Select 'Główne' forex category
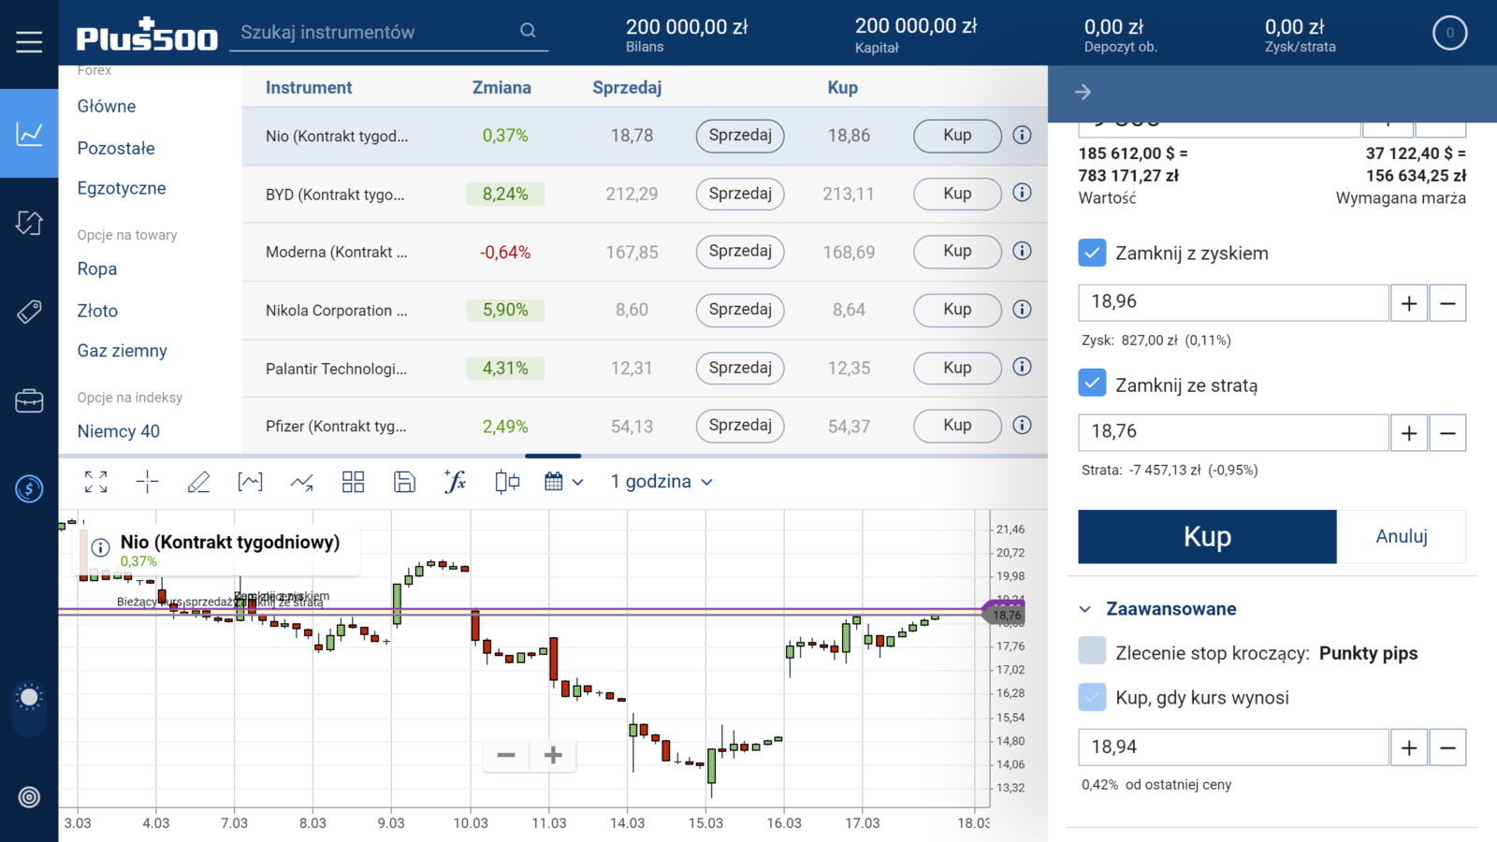 tap(107, 107)
